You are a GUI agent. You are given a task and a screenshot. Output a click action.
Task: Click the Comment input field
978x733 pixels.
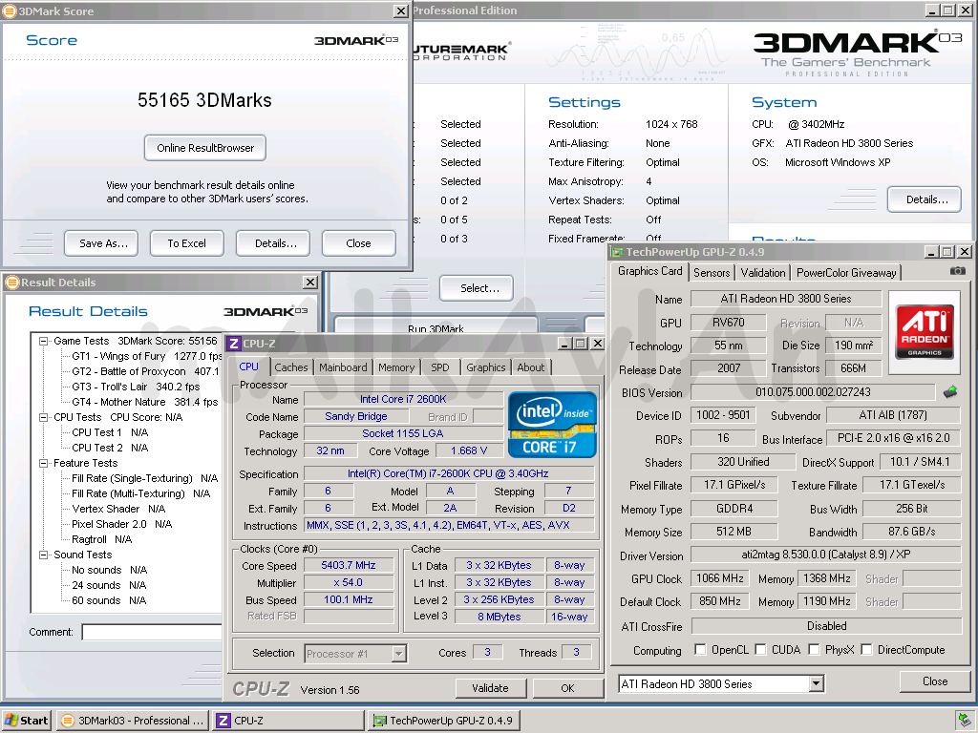[x=152, y=632]
